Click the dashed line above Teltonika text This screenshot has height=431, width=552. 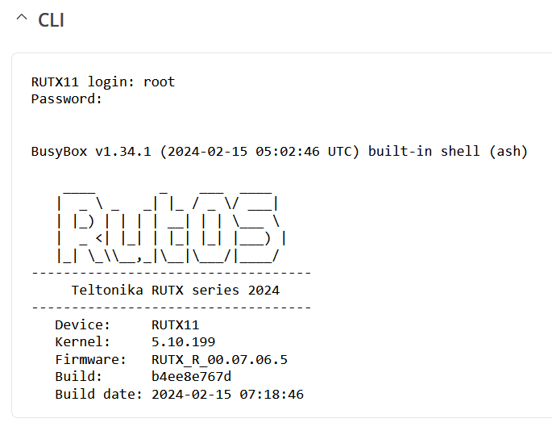point(172,273)
